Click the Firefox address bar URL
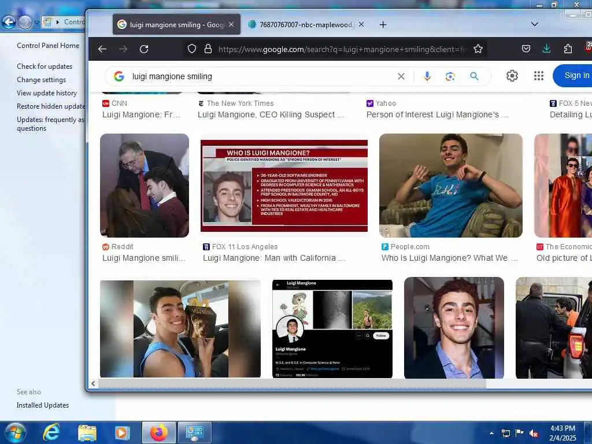The height and width of the screenshot is (444, 592). pyautogui.click(x=342, y=49)
